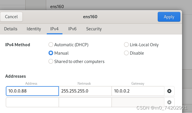Click the ens160 label in background window

click(x=57, y=7)
